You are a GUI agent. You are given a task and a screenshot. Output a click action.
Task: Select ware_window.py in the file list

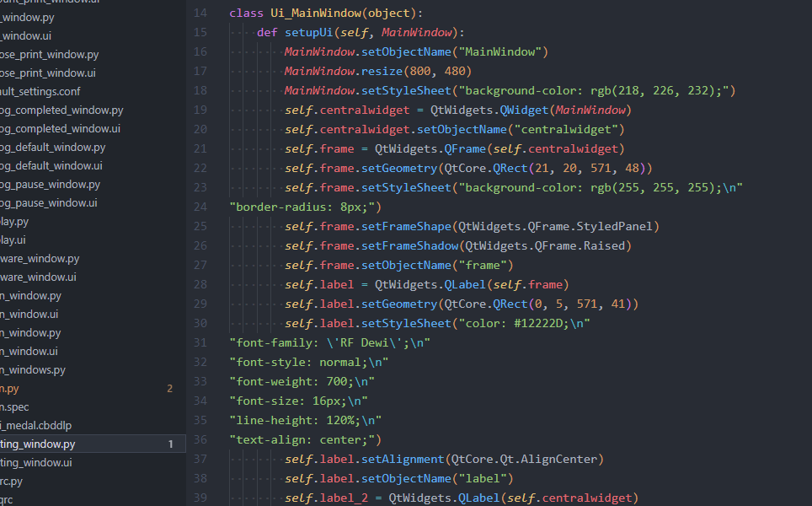pos(40,259)
